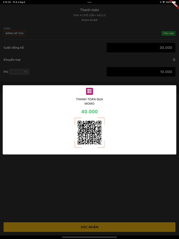179x239 pixels.
Task: Tap the MoMo logo icon
Action: (x=89, y=91)
